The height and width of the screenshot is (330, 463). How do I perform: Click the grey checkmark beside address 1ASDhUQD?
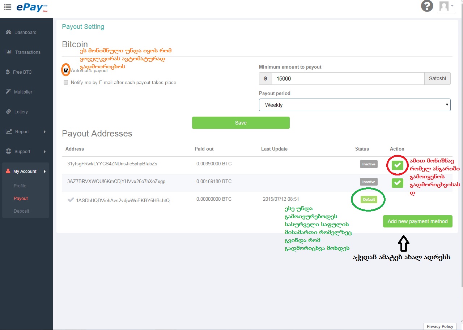71,200
